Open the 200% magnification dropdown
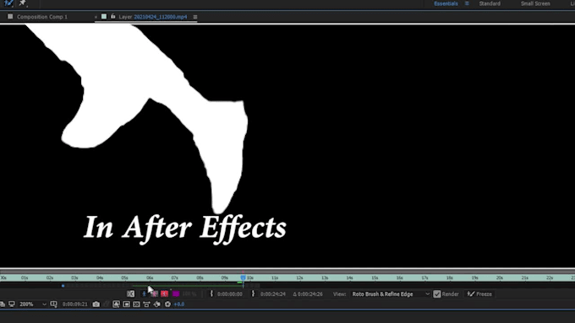Image resolution: width=575 pixels, height=323 pixels. tap(33, 304)
